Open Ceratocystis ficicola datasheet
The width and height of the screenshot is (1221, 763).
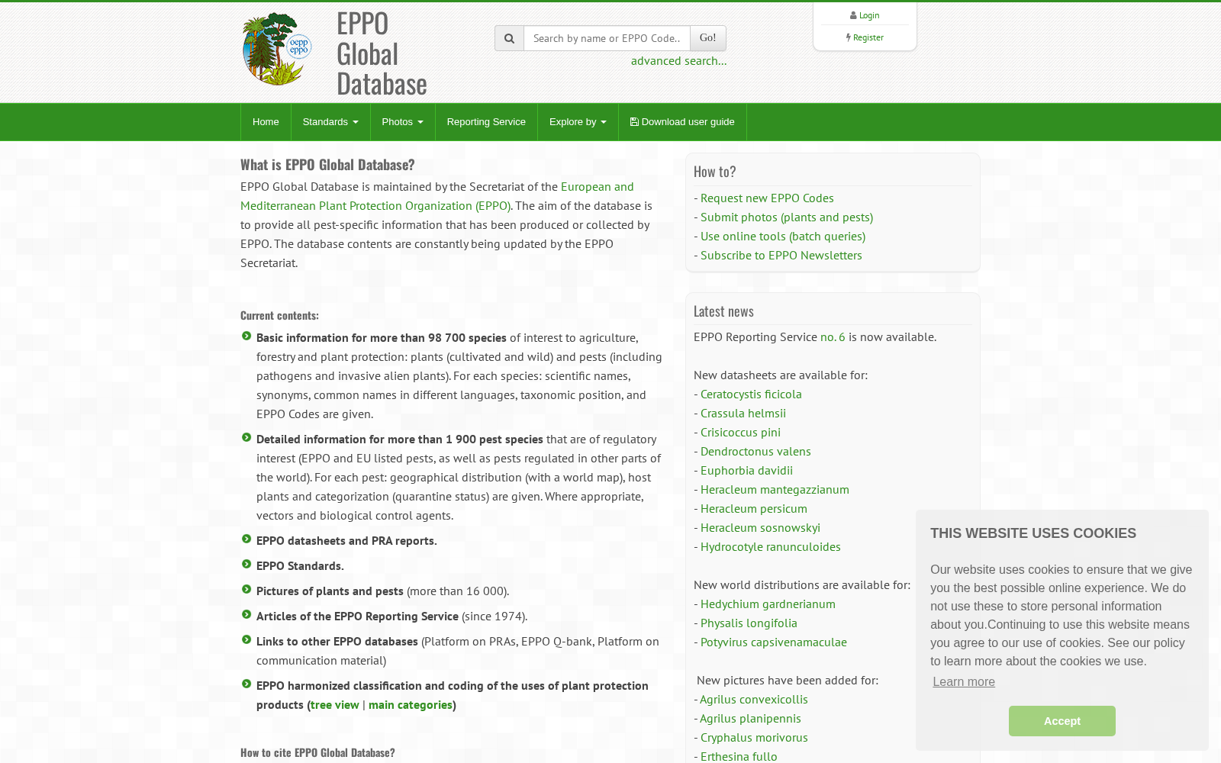click(751, 394)
